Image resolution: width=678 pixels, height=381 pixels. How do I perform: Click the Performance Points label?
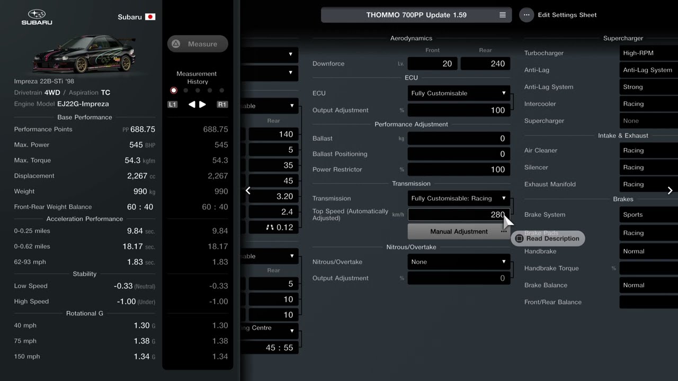tap(43, 129)
